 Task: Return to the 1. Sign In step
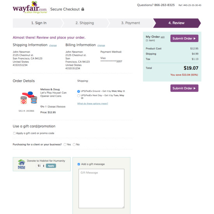pyautogui.click(x=38, y=23)
